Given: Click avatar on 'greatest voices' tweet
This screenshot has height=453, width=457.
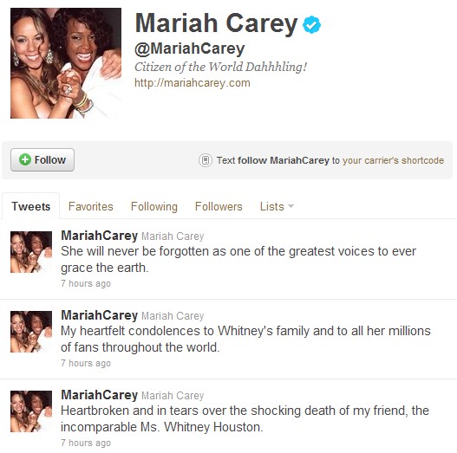Looking at the screenshot, I should click(x=31, y=252).
